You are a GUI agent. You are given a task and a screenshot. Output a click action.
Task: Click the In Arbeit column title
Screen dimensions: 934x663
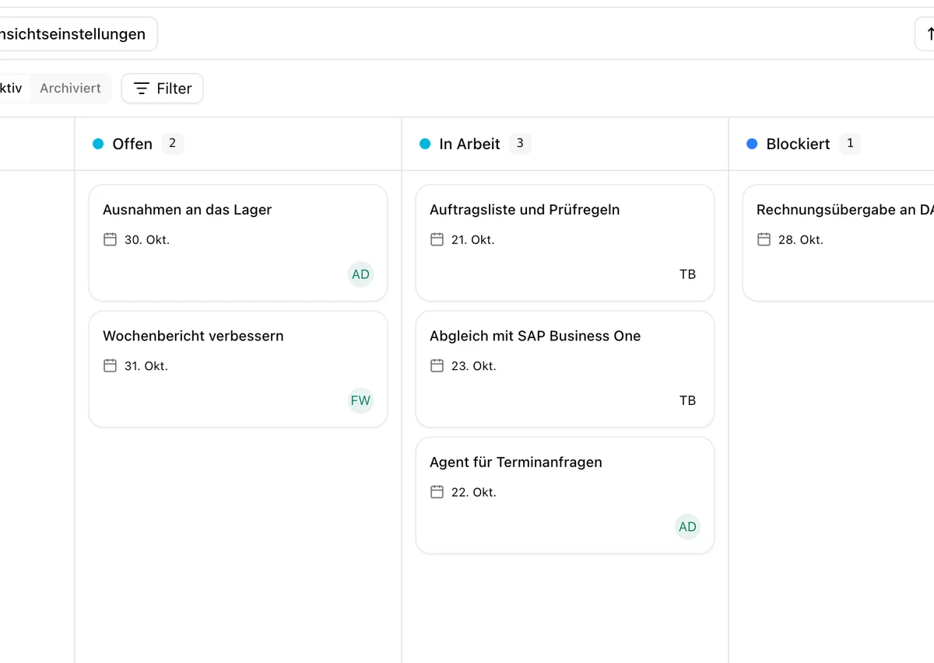tap(469, 144)
